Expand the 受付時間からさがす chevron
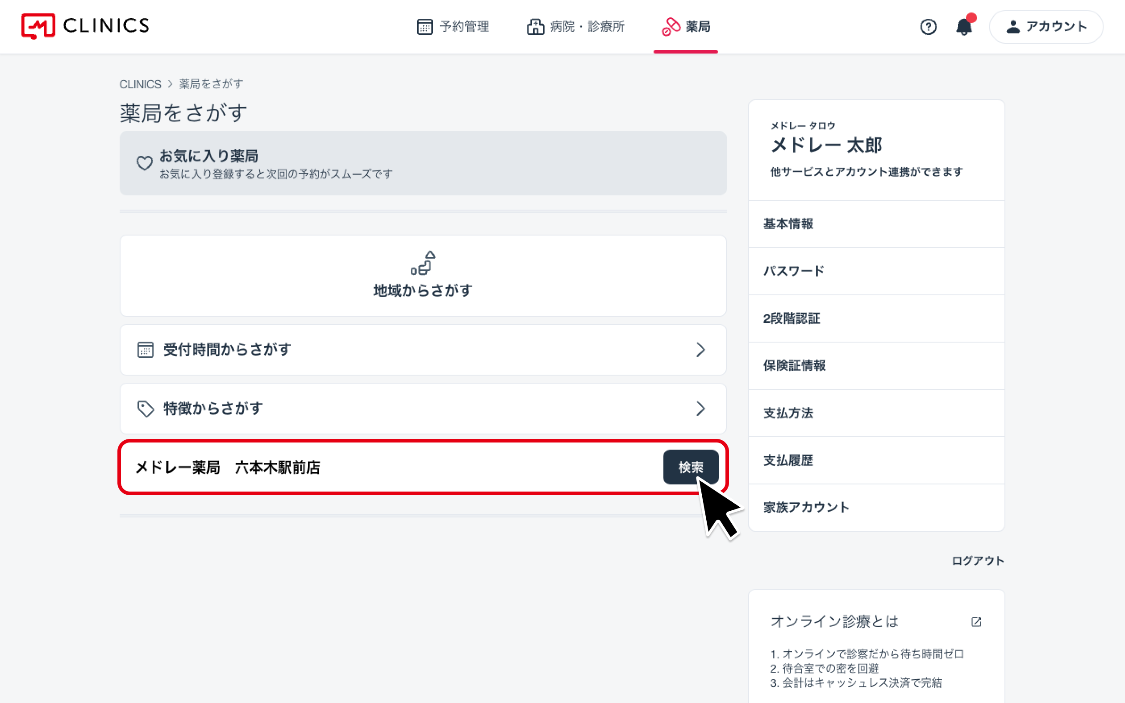 701,350
